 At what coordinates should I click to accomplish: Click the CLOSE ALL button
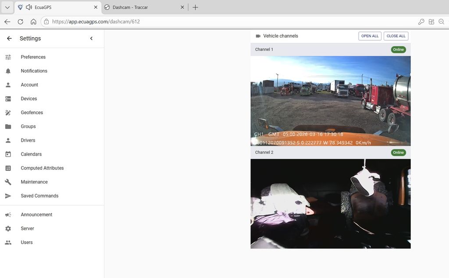(x=396, y=36)
